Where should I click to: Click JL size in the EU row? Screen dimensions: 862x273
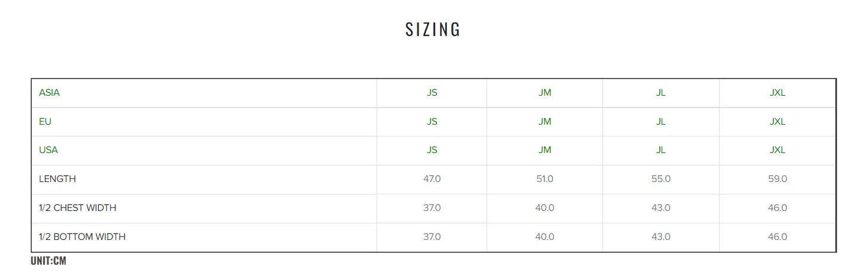tap(661, 122)
